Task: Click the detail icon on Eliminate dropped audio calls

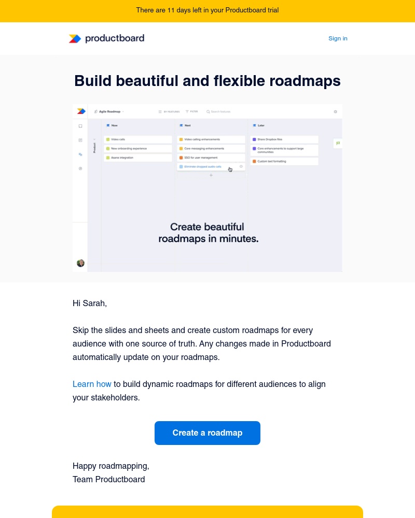Action: (x=241, y=166)
